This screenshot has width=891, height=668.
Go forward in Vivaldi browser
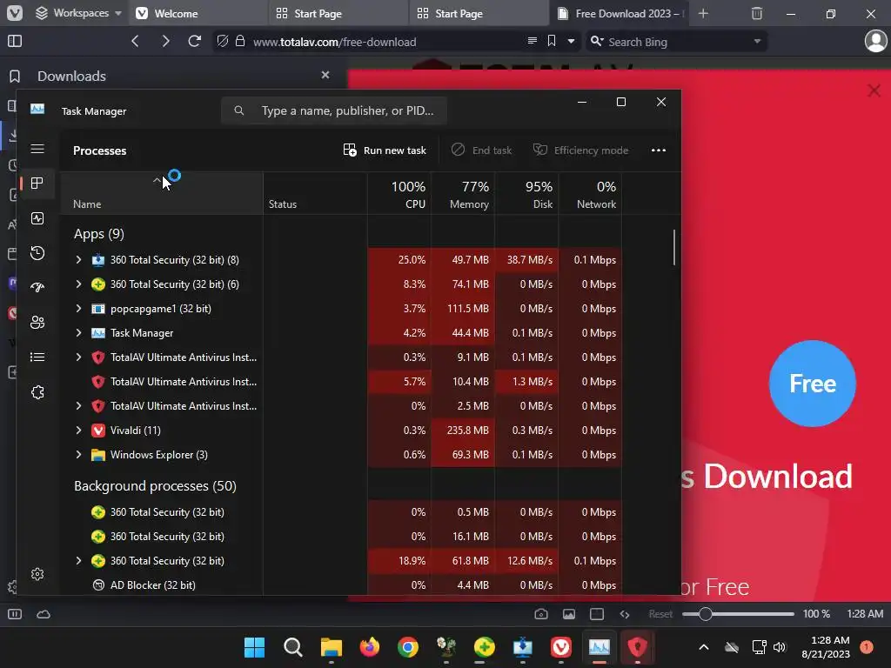point(165,41)
